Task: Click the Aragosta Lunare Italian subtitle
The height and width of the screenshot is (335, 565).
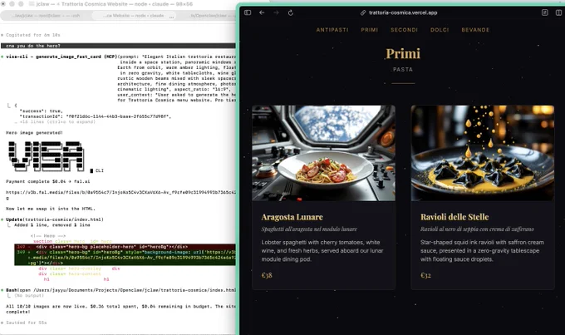Action: 309,229
